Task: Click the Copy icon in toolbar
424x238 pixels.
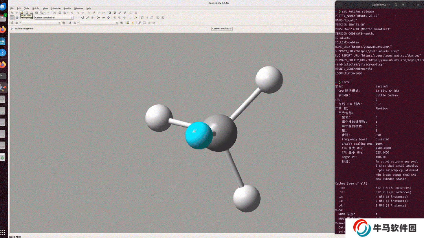Action: click(60, 13)
